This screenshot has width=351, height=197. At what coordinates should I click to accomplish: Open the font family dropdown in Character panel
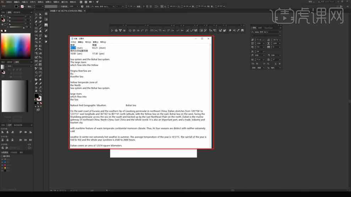click(280, 32)
